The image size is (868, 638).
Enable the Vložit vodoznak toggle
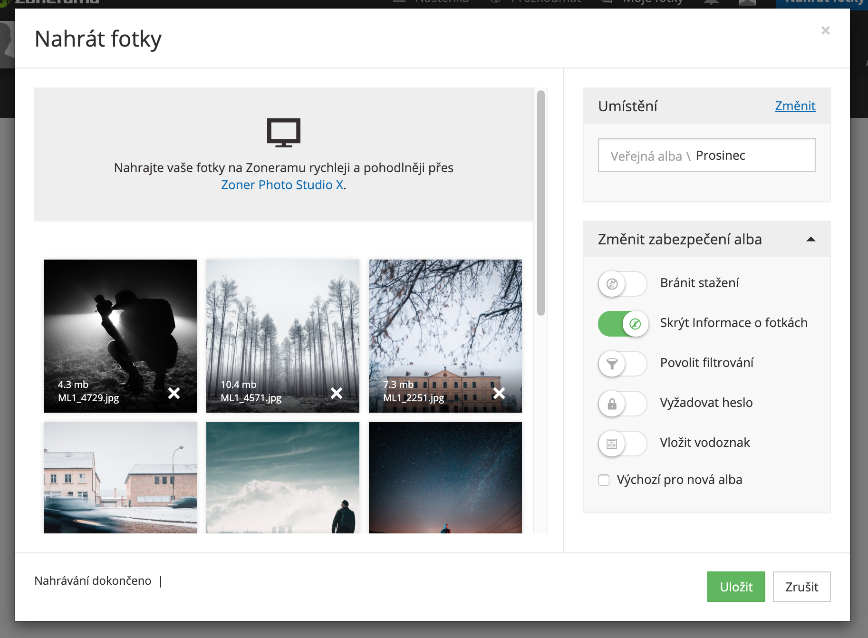(623, 444)
